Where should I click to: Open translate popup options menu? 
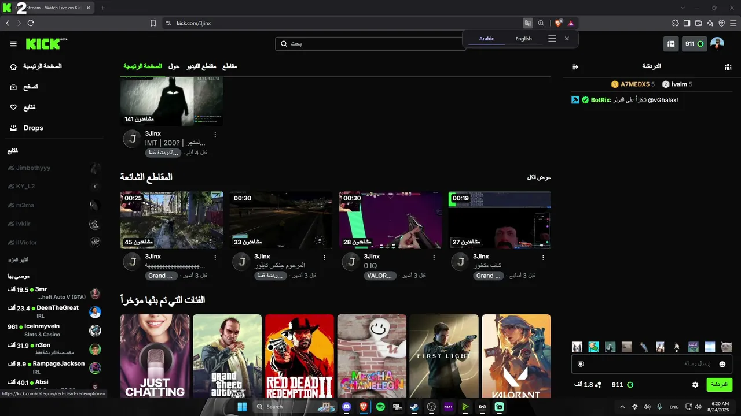coord(552,39)
